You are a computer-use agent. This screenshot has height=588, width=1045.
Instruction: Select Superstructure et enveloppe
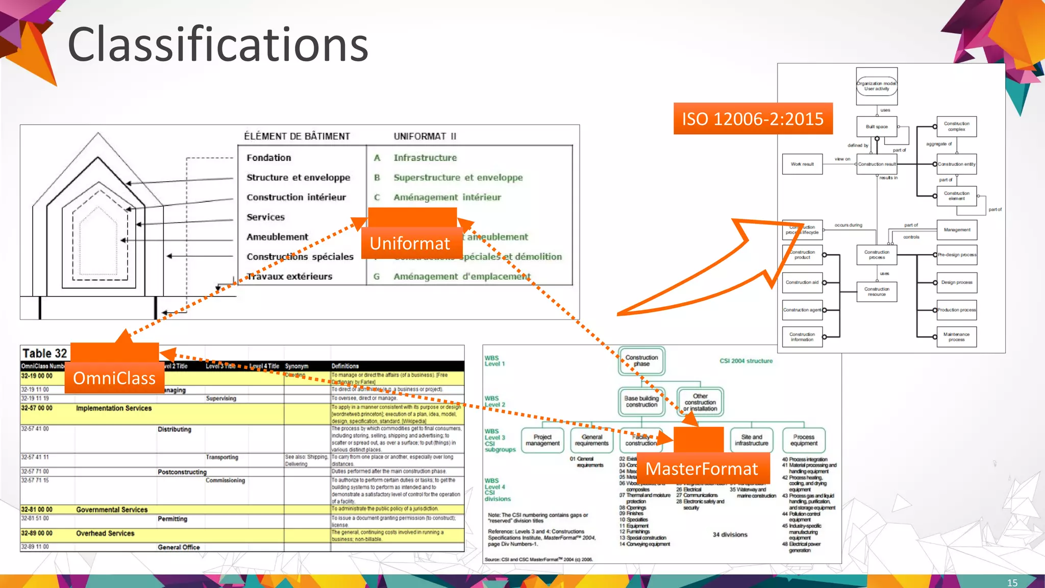[x=458, y=178]
